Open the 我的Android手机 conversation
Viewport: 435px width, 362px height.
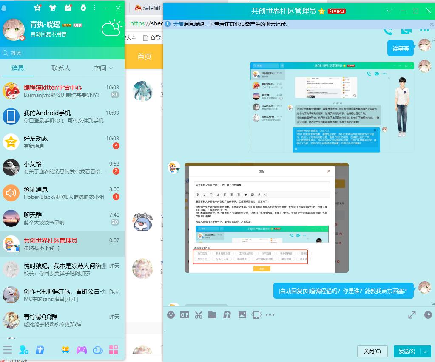click(62, 116)
